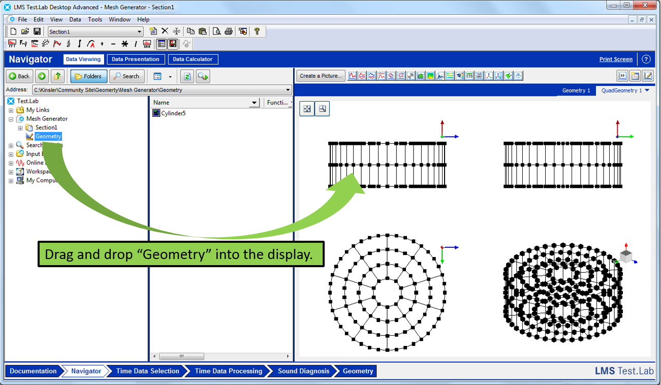Click the up-one-level folder arrow icon
Screen dimensions: 661x385
click(57, 76)
